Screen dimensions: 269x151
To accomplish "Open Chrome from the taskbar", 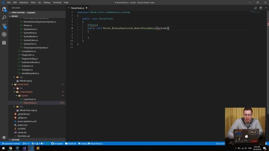I will point(11,148).
